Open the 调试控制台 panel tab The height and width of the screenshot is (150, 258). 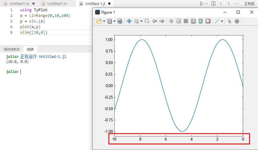pos(12,49)
